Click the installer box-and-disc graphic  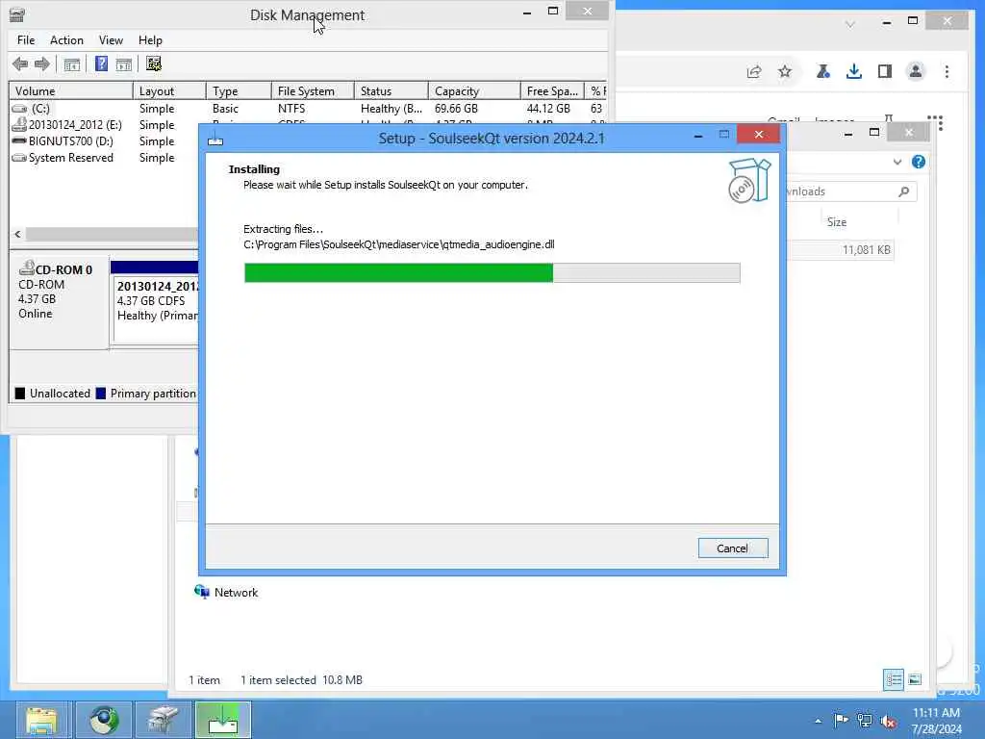coord(748,181)
